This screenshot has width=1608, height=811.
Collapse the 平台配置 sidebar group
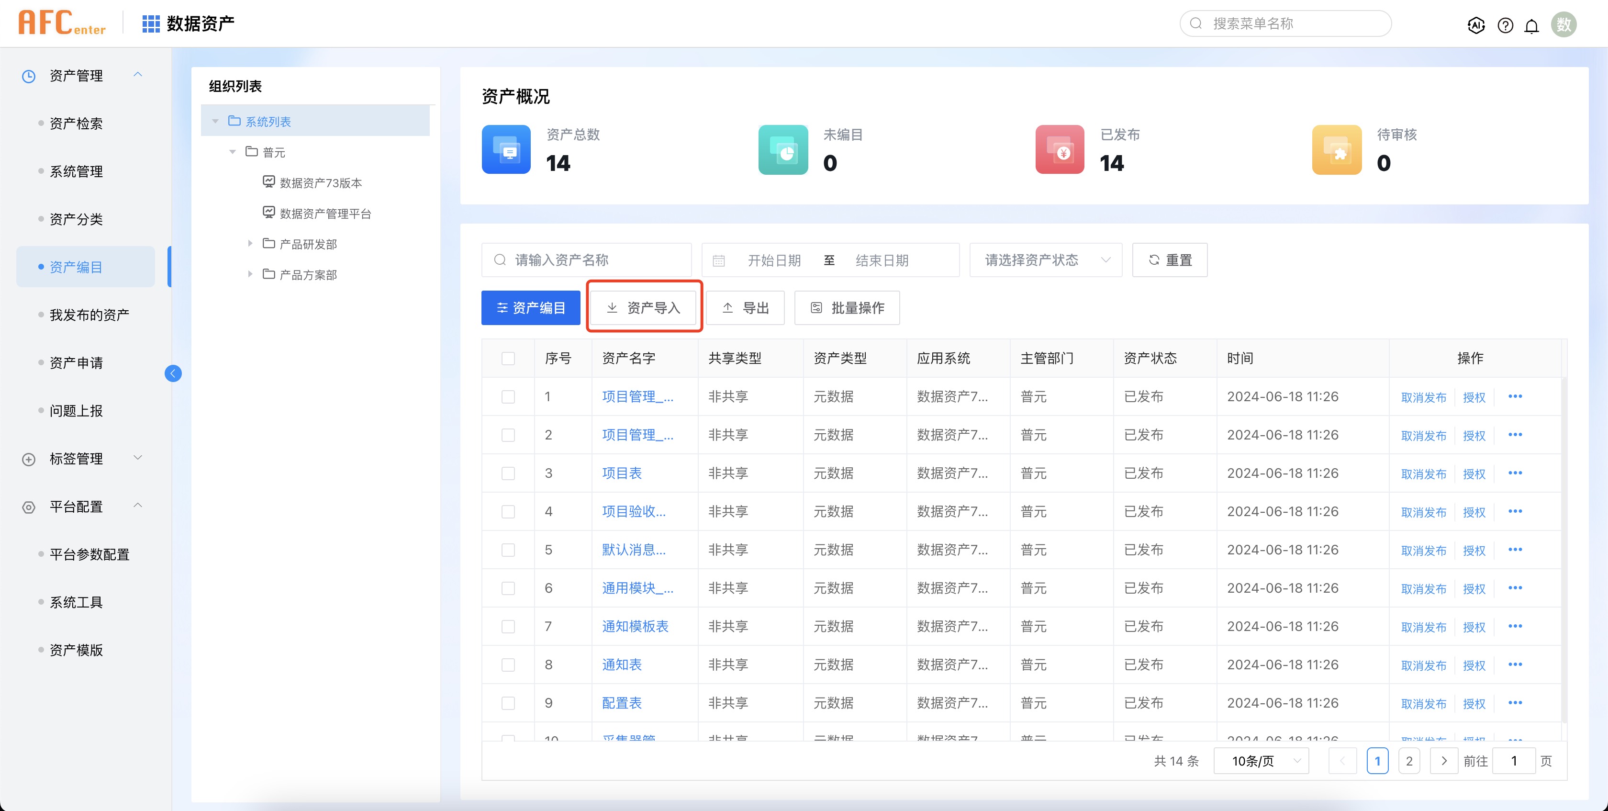(x=138, y=505)
